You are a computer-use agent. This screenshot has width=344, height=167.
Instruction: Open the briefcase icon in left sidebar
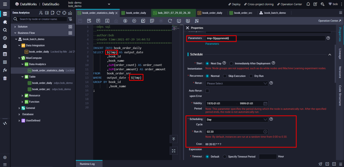tap(5, 46)
